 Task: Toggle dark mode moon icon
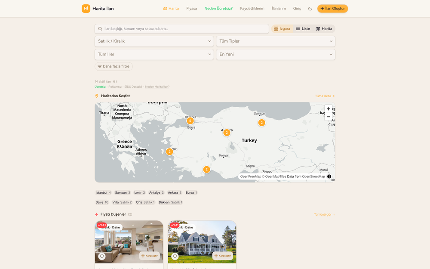[310, 9]
